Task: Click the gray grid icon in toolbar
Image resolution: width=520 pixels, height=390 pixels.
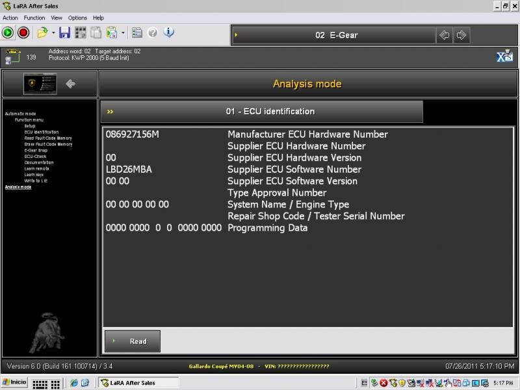Action: (80, 32)
